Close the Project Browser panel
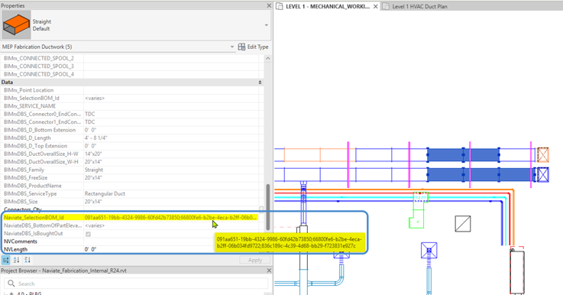Screen dimensions: 563x295 [x=269, y=271]
